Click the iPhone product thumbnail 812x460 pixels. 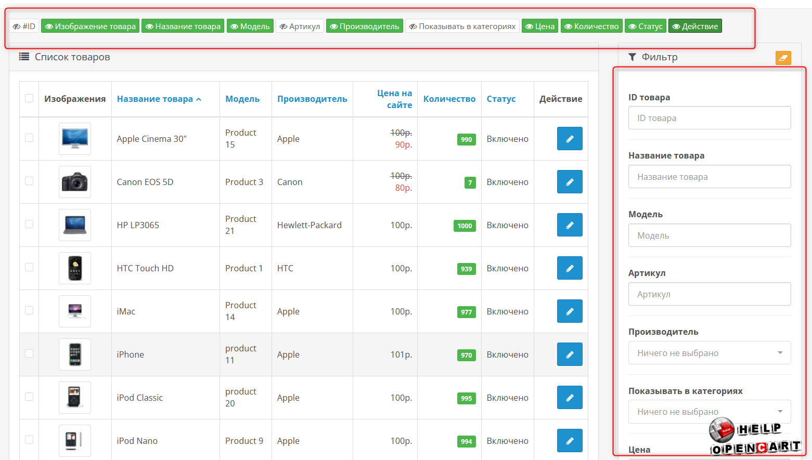click(75, 354)
